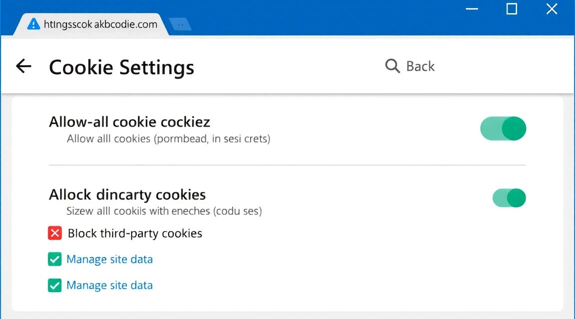Click the Allock dincarty cookies heading
575x319 pixels.
[127, 194]
